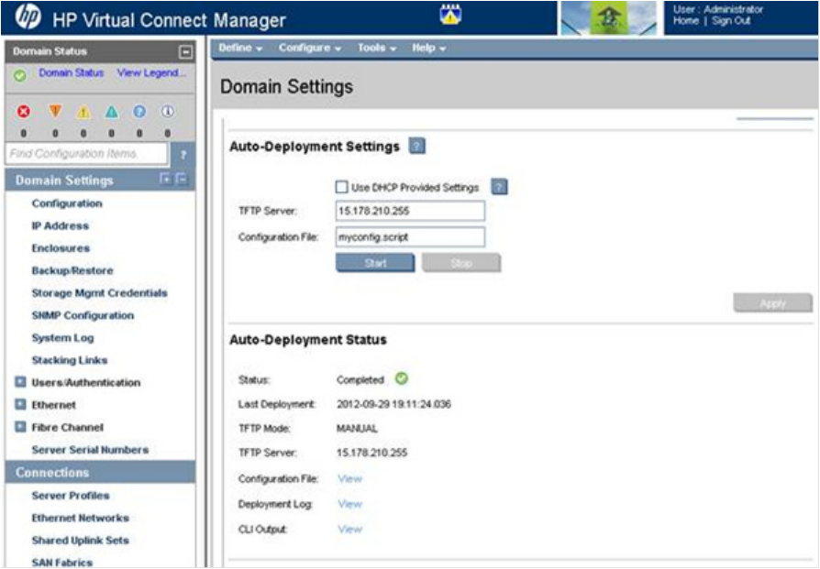Click the Start deployment button
This screenshot has height=569, width=820.
tap(375, 263)
